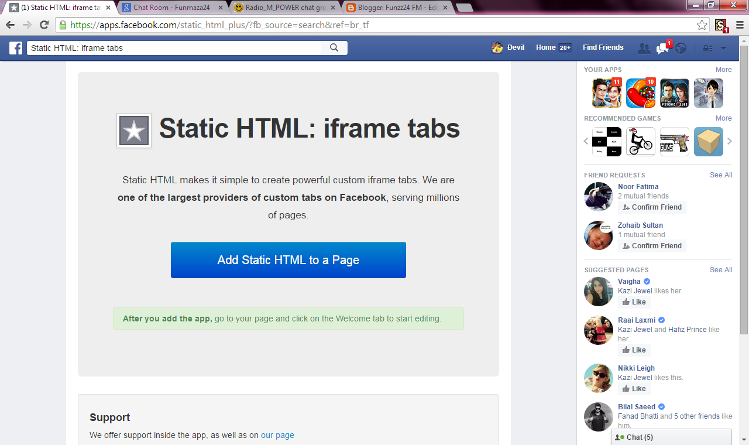
Task: Bookmark page with the star icon
Action: click(702, 25)
